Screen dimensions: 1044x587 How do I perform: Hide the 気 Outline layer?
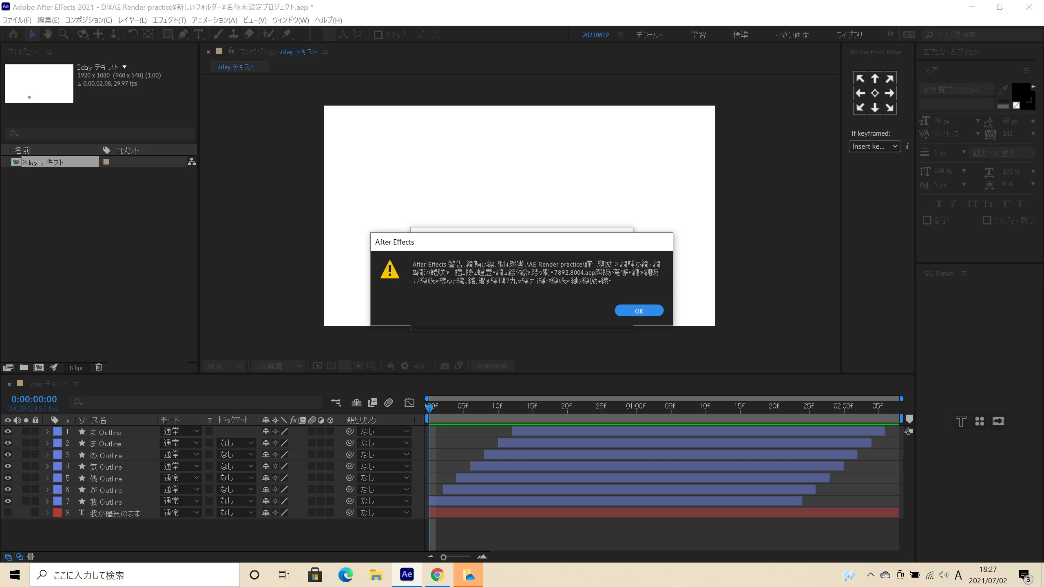[8, 466]
